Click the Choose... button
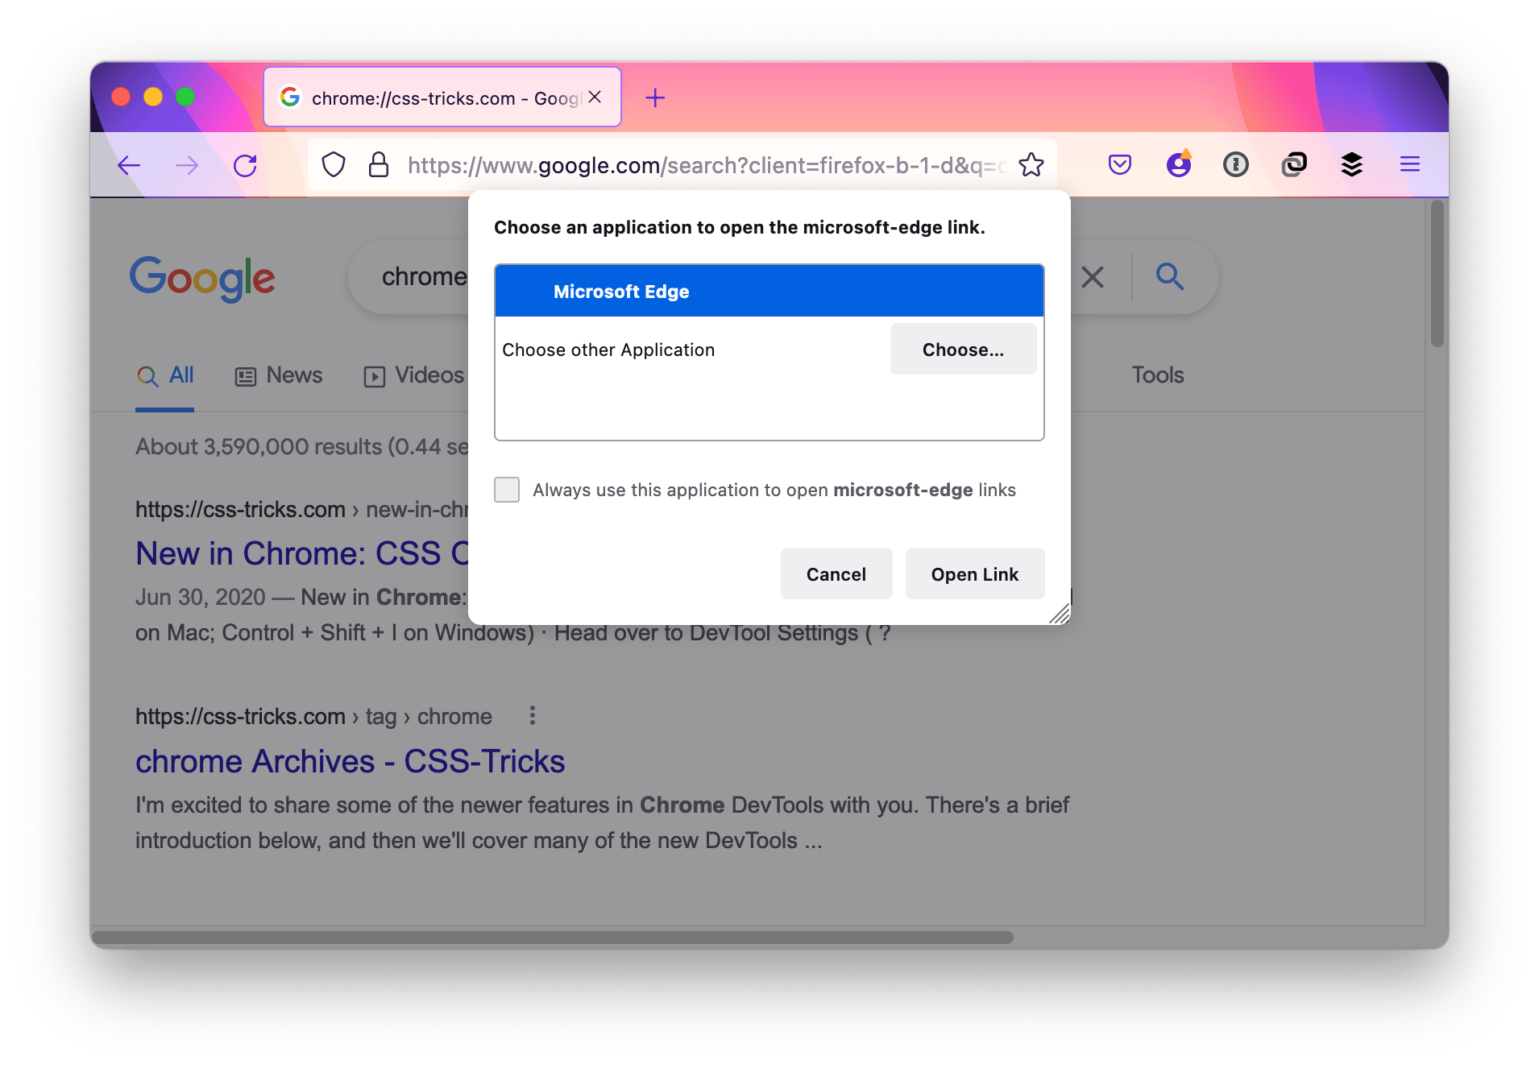 click(x=963, y=350)
